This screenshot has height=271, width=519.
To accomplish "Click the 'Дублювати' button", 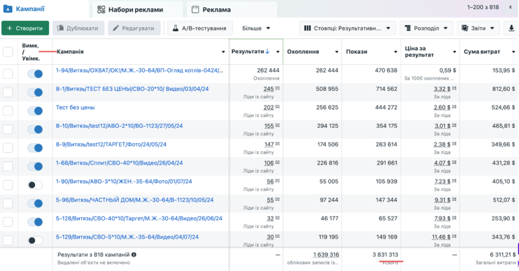I will pyautogui.click(x=78, y=29).
